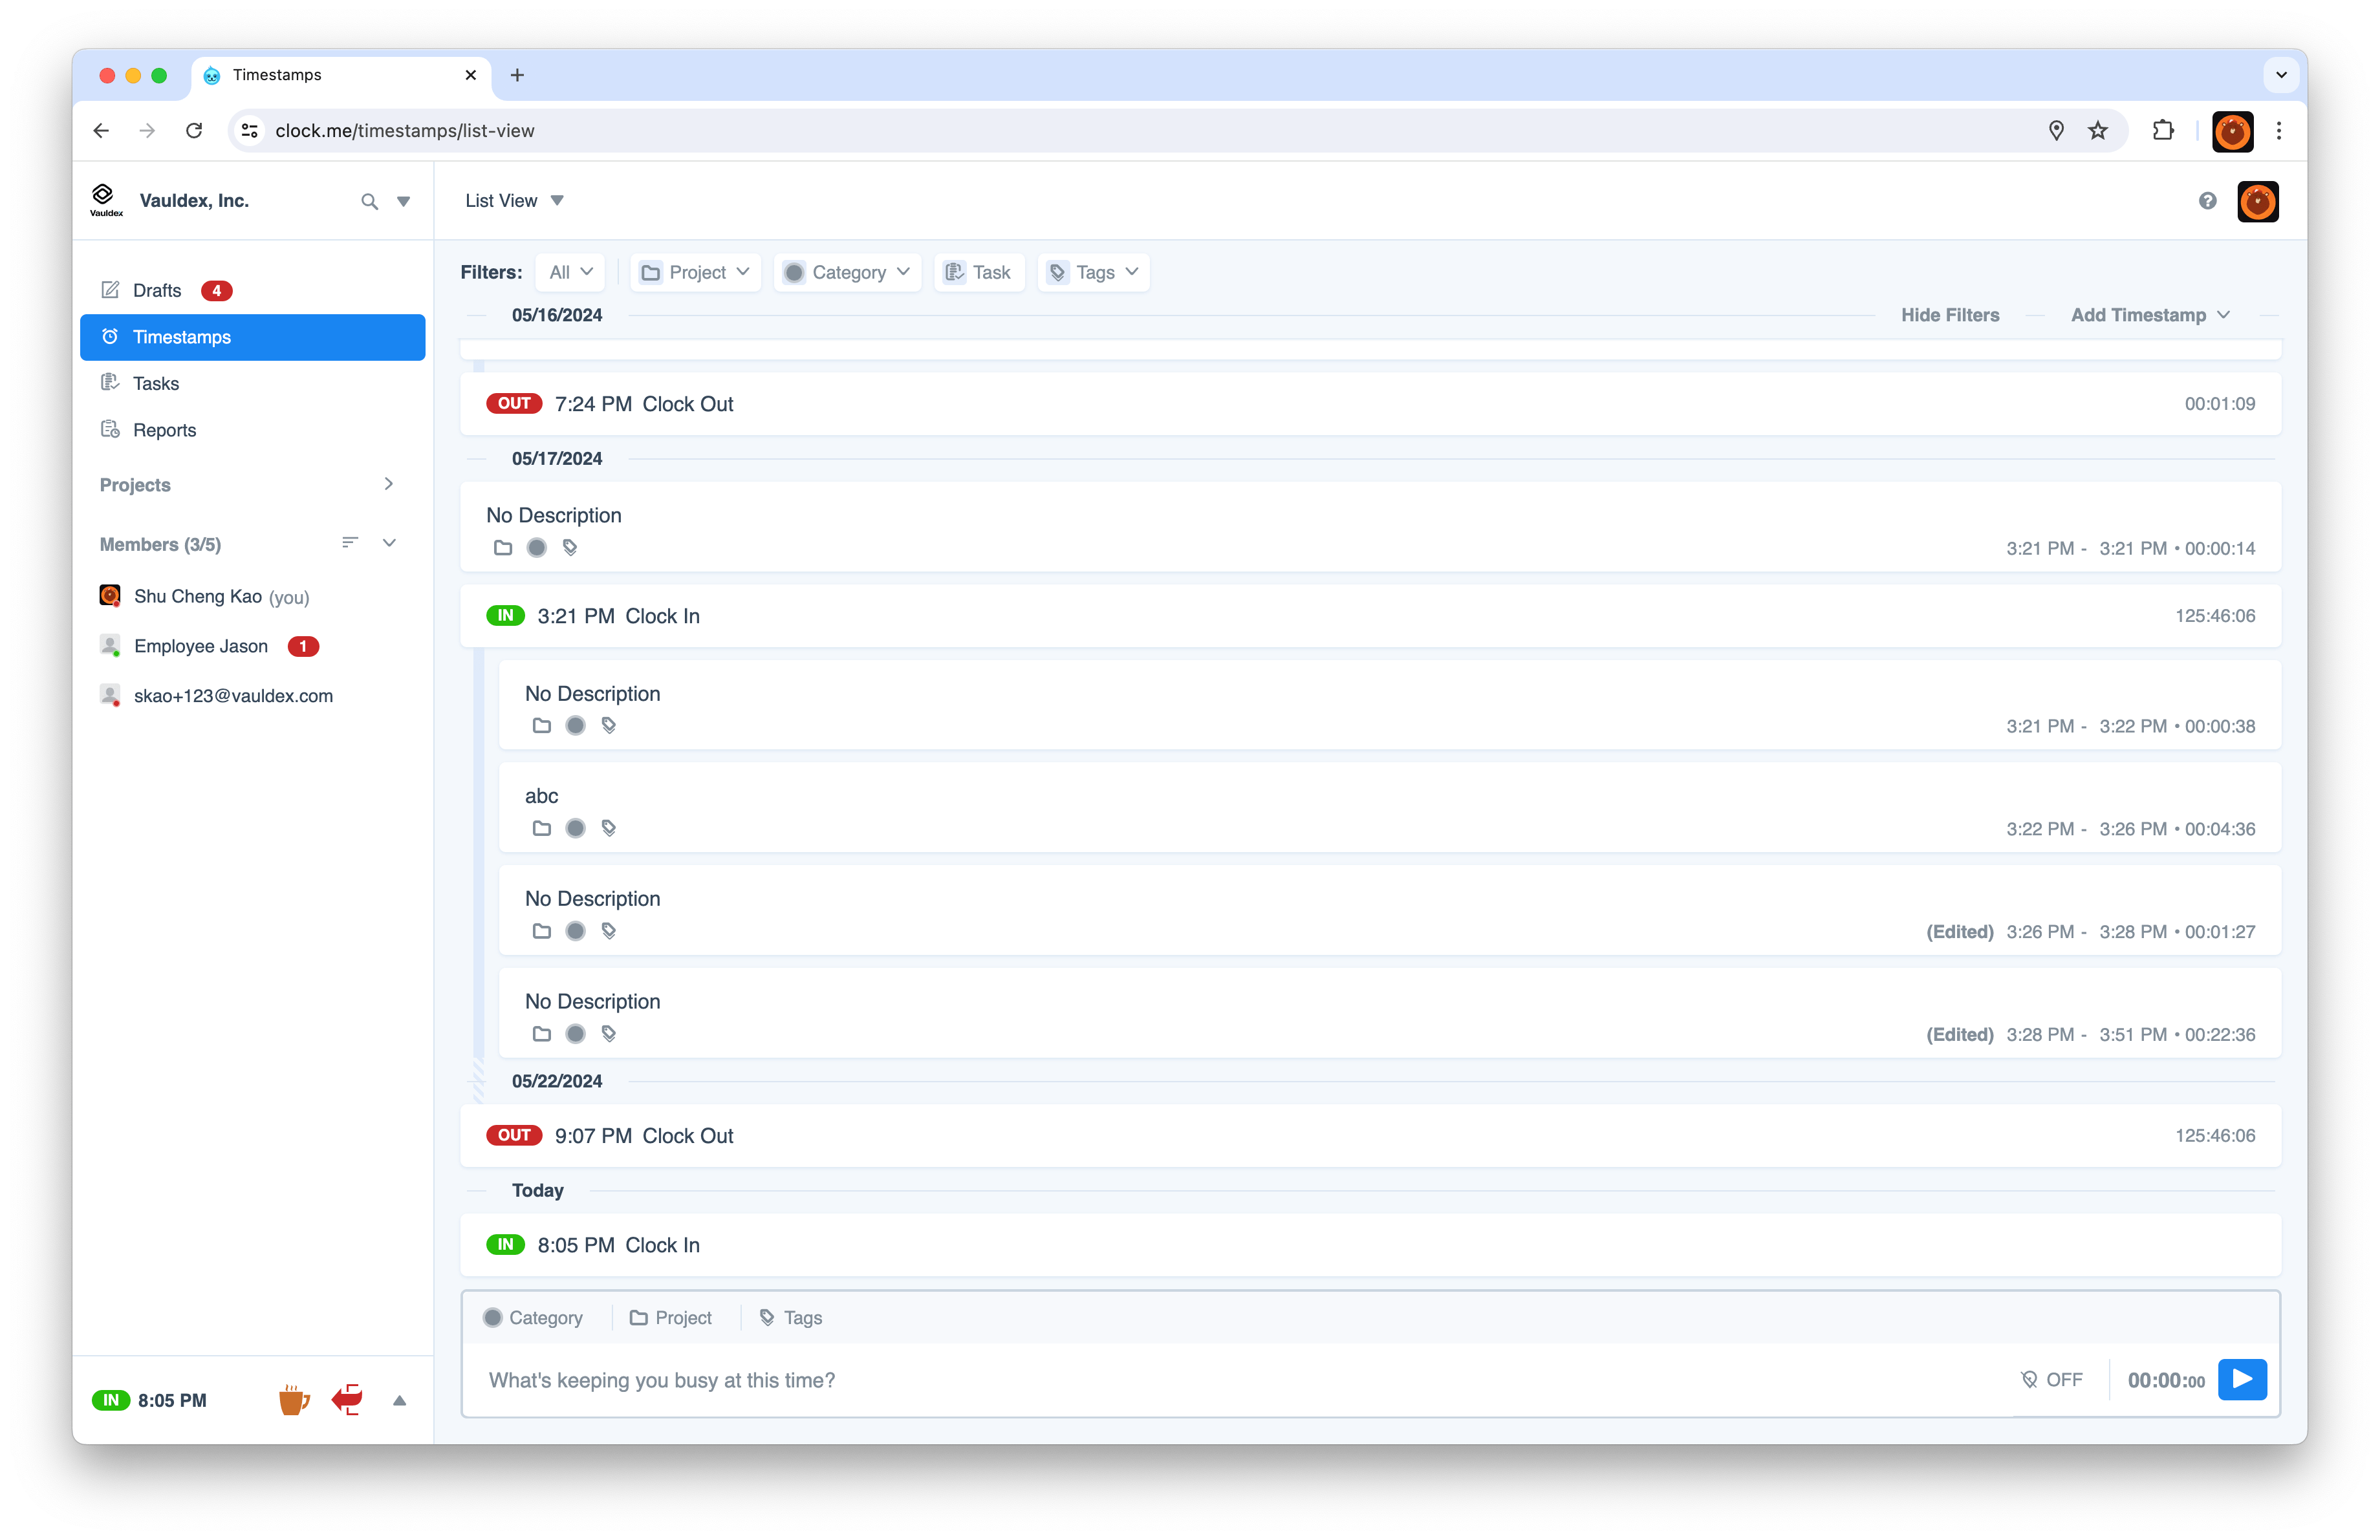Click Add Timestamp button
Screen dimensions: 2380x1540
click(x=2137, y=314)
